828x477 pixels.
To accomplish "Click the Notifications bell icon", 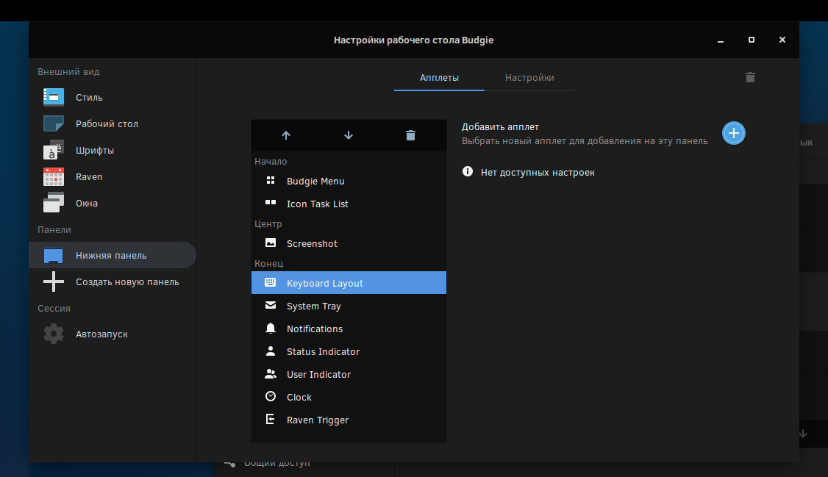I will click(x=271, y=329).
